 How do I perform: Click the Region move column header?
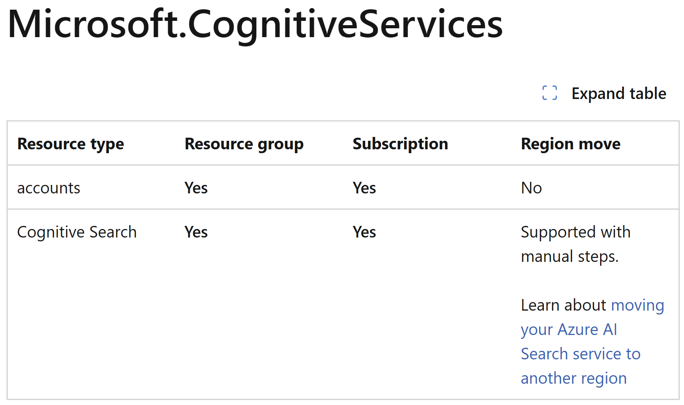pos(571,144)
